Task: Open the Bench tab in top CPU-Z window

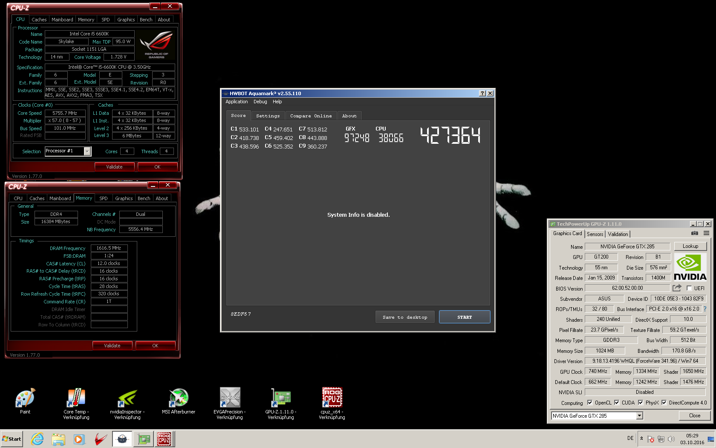Action: point(146,20)
